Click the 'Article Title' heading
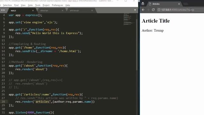This screenshot has height=115, width=204. click(x=156, y=21)
